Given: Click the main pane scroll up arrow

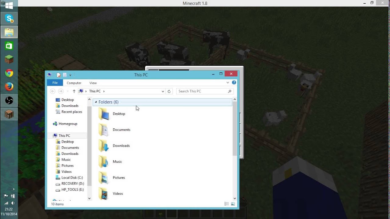Looking at the screenshot, I should [x=235, y=99].
